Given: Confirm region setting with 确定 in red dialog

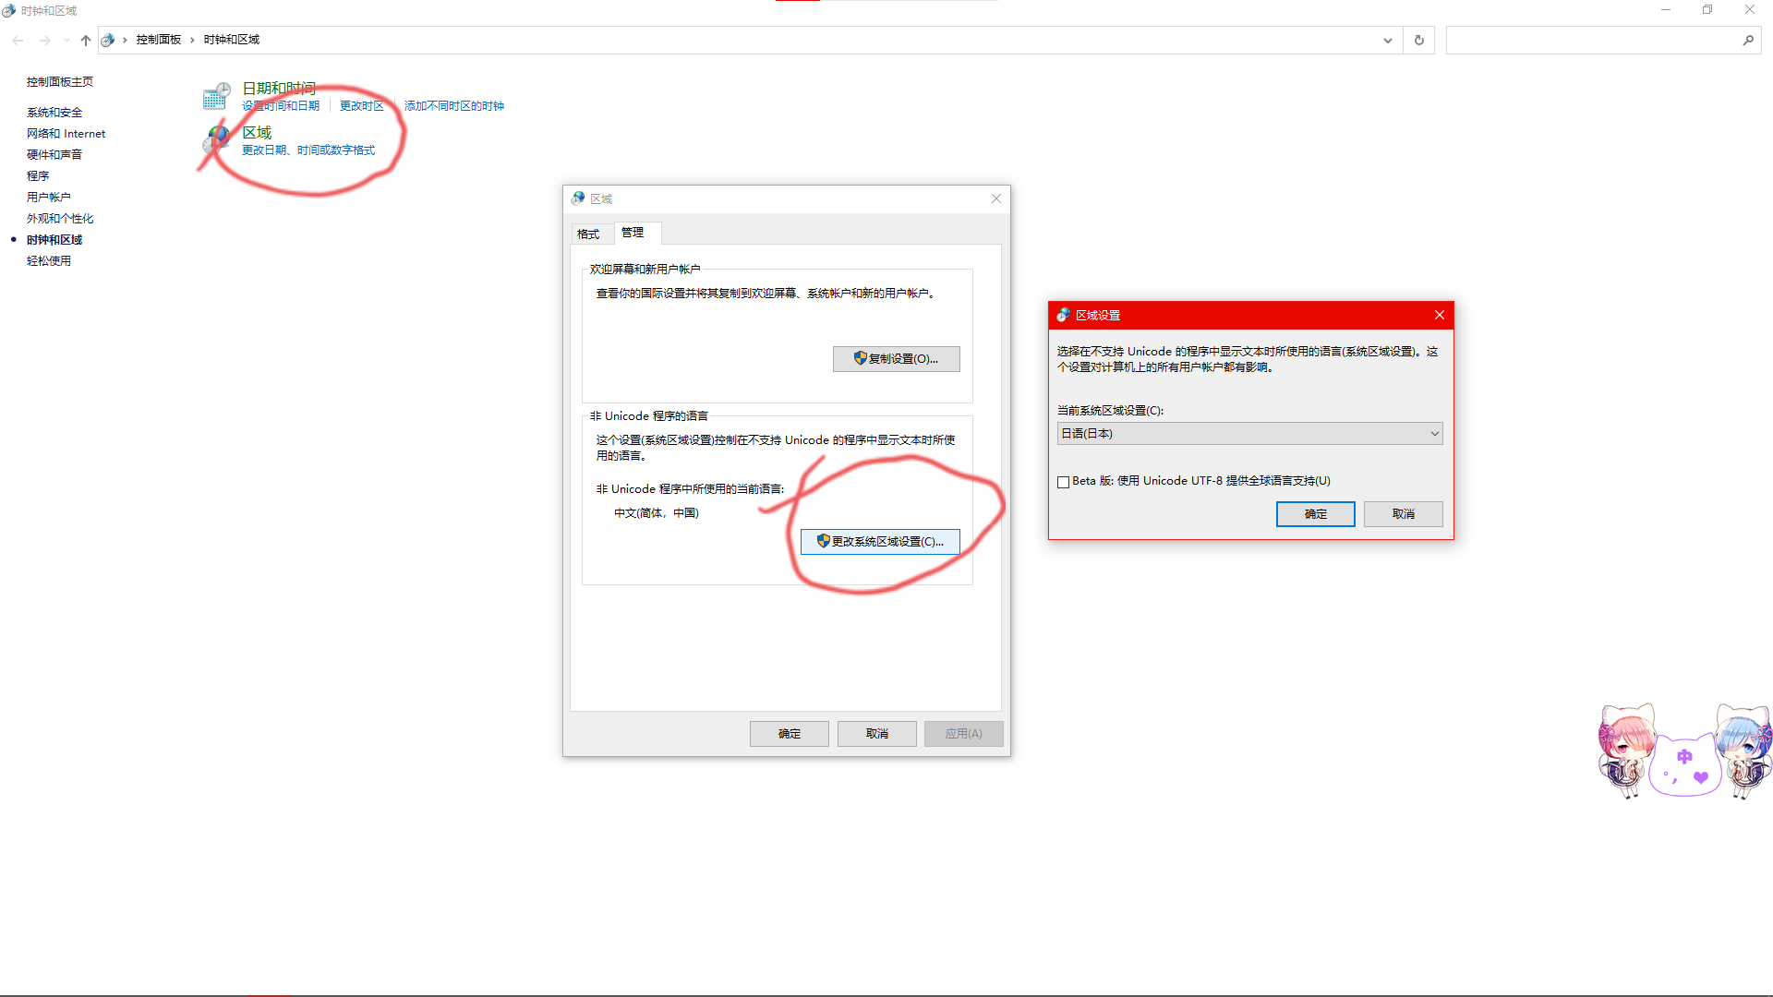Looking at the screenshot, I should 1315,514.
